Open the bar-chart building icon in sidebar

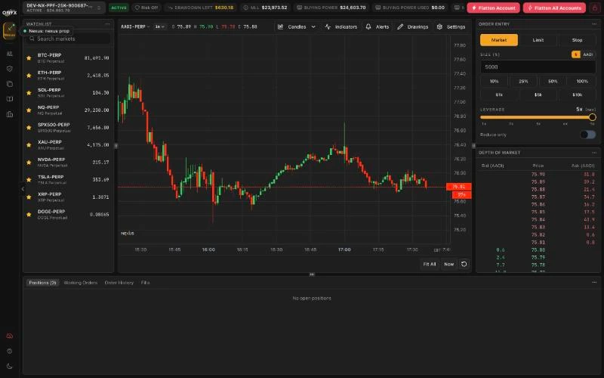(x=10, y=114)
